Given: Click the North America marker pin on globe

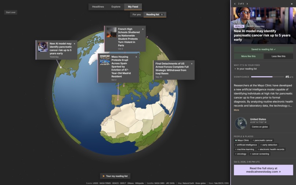Looking at the screenshot, I should coord(61,67).
